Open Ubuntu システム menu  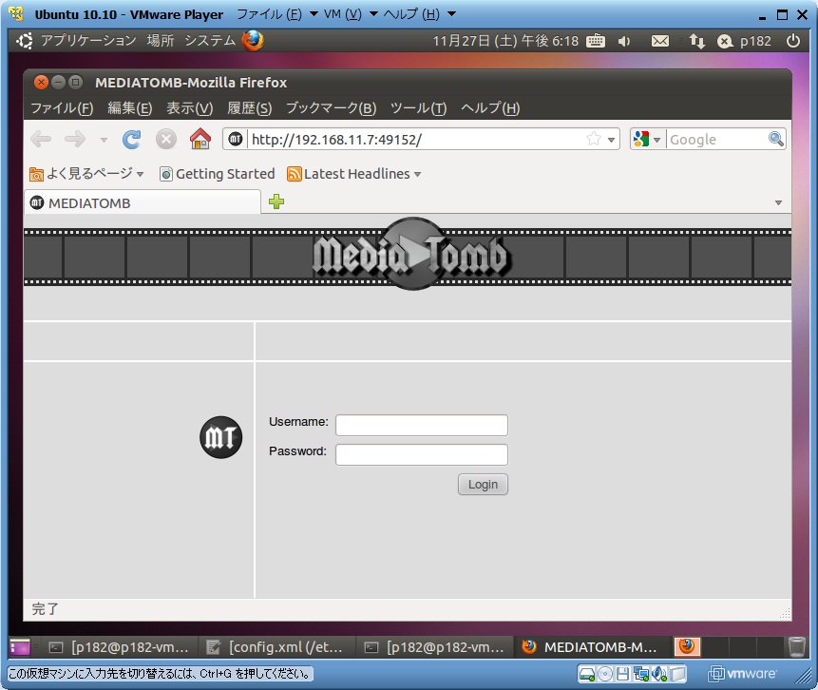click(210, 40)
